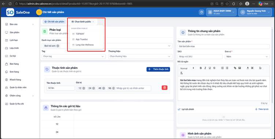Click the browser address bar URL
Image resolution: width=275 pixels, height=139 pixels.
pyautogui.click(x=76, y=4)
